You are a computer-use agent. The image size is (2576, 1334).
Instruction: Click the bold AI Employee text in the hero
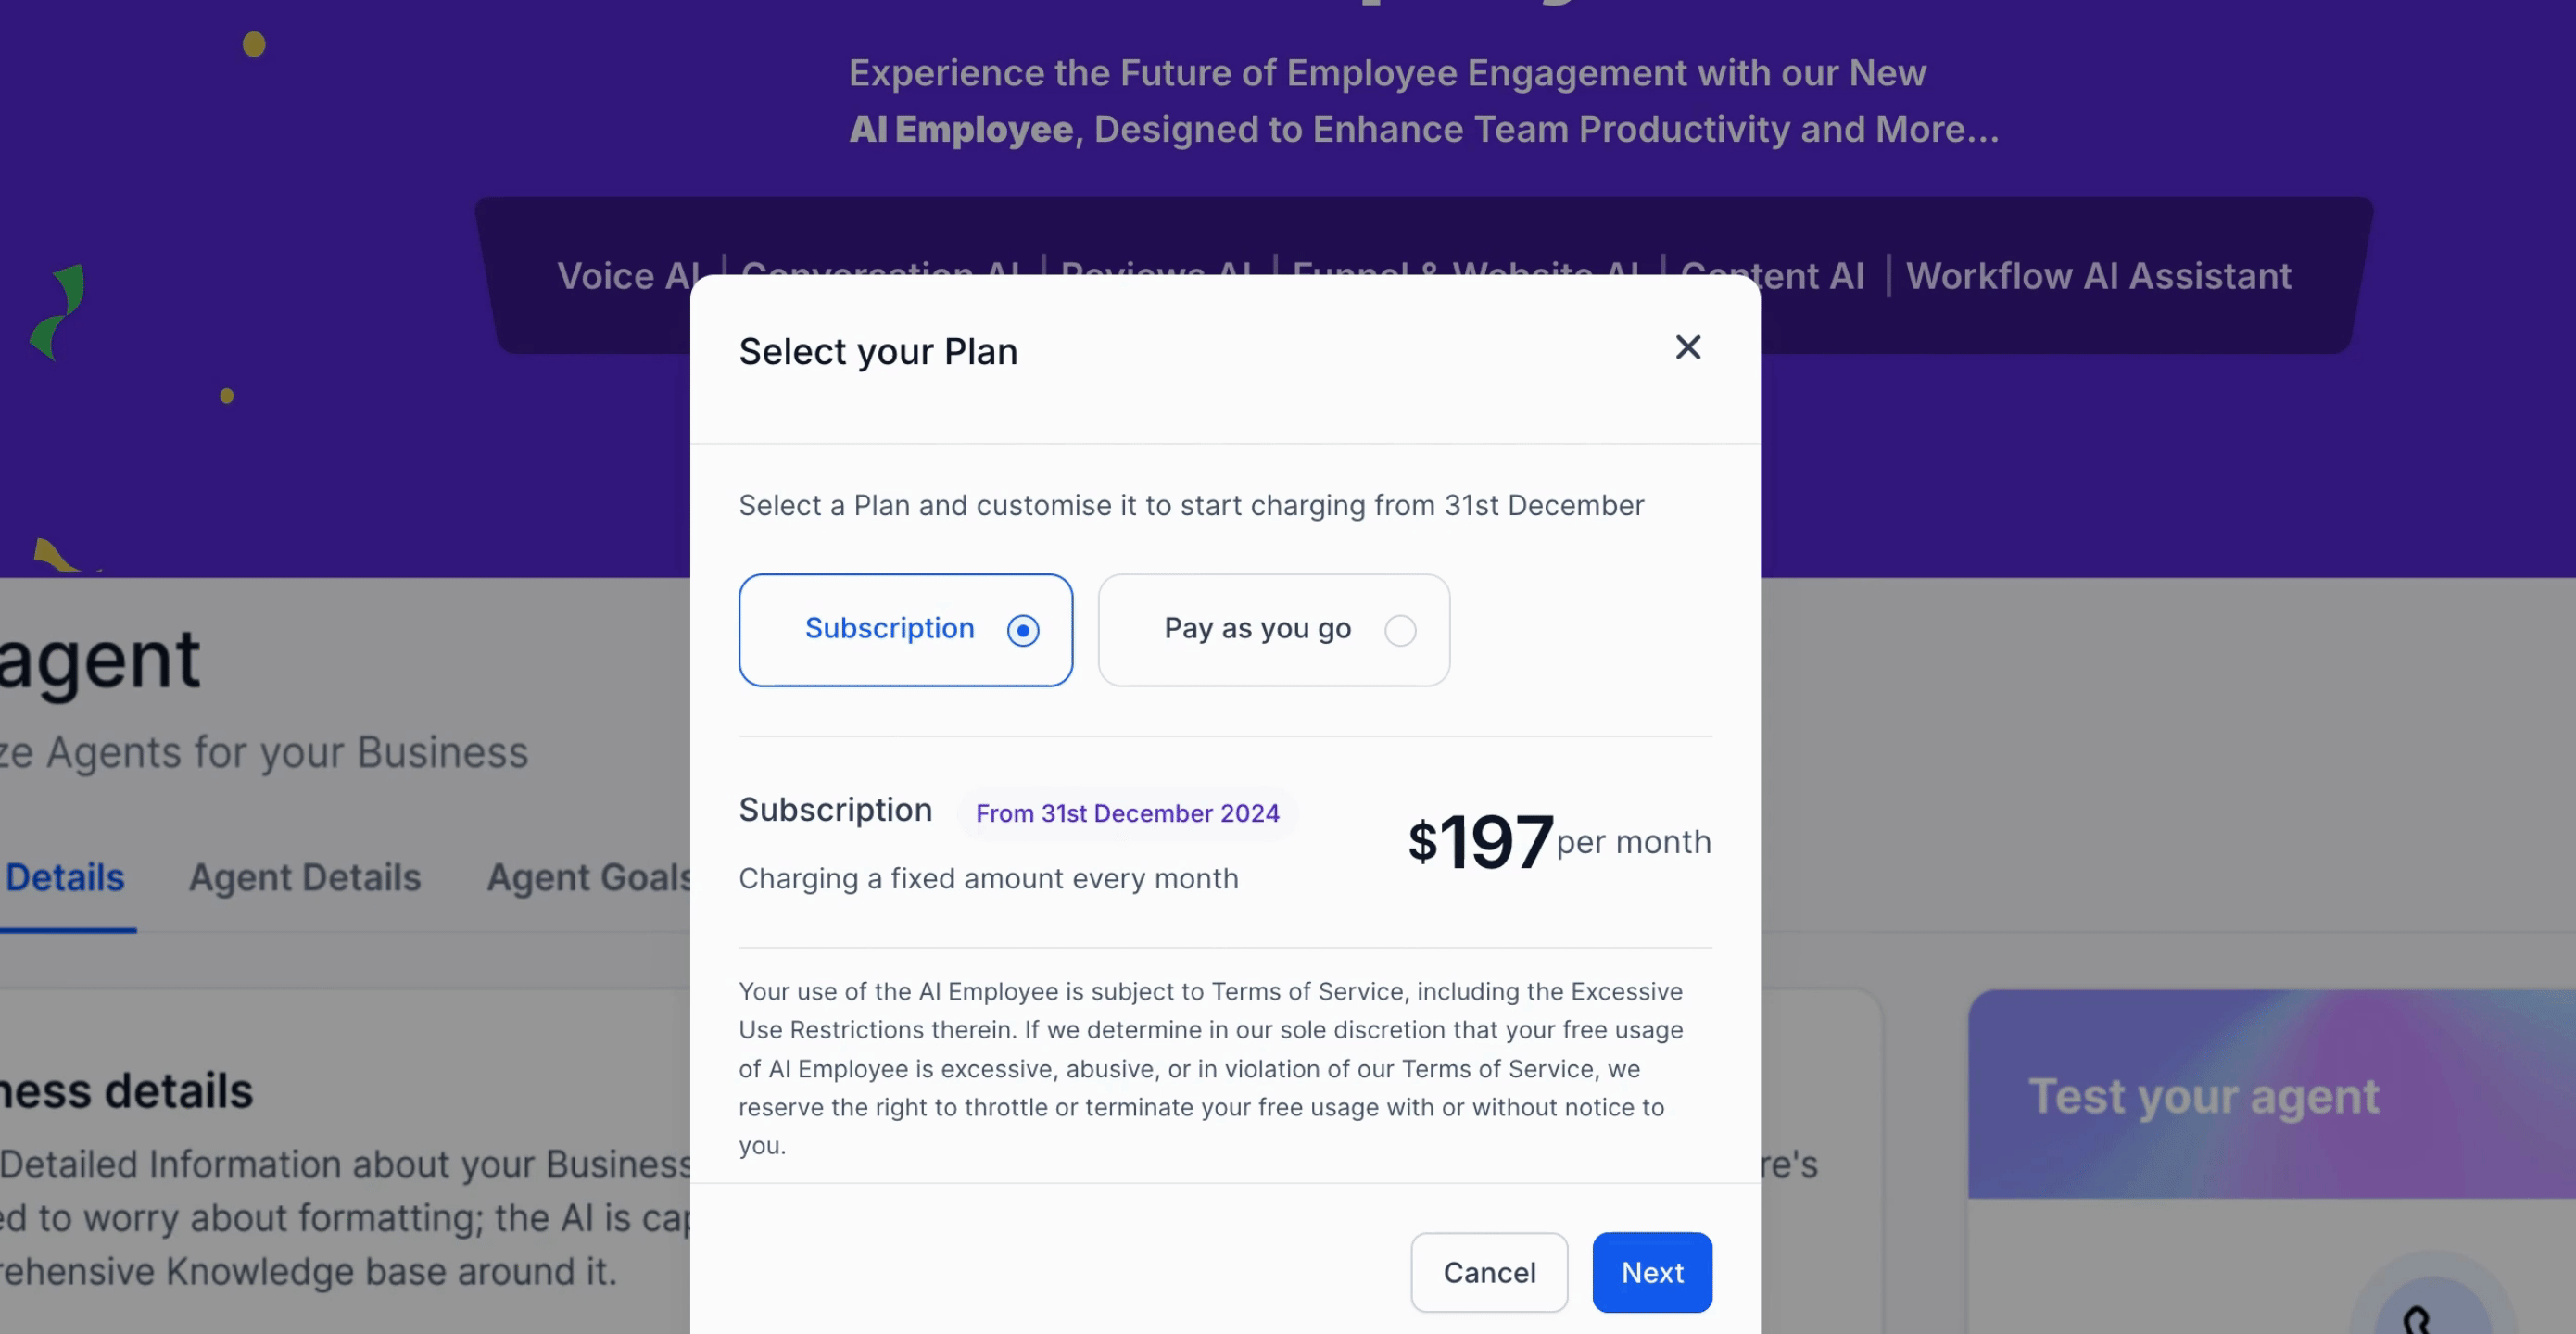960,129
